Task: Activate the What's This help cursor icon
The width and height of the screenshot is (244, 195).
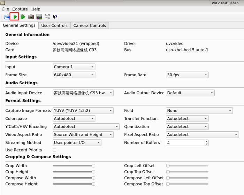Action: point(55,17)
